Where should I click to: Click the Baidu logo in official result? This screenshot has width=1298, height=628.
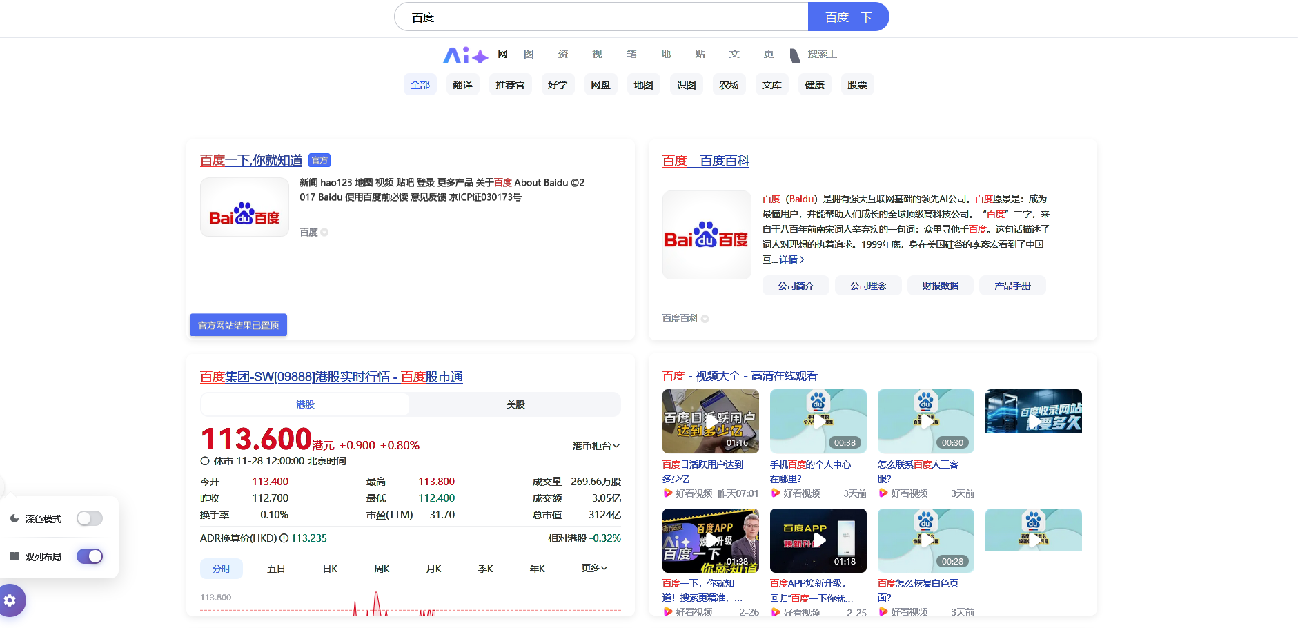coord(244,208)
